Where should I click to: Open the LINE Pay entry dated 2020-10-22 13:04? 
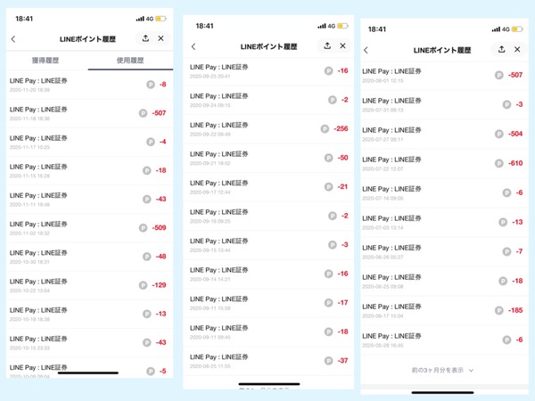click(89, 285)
